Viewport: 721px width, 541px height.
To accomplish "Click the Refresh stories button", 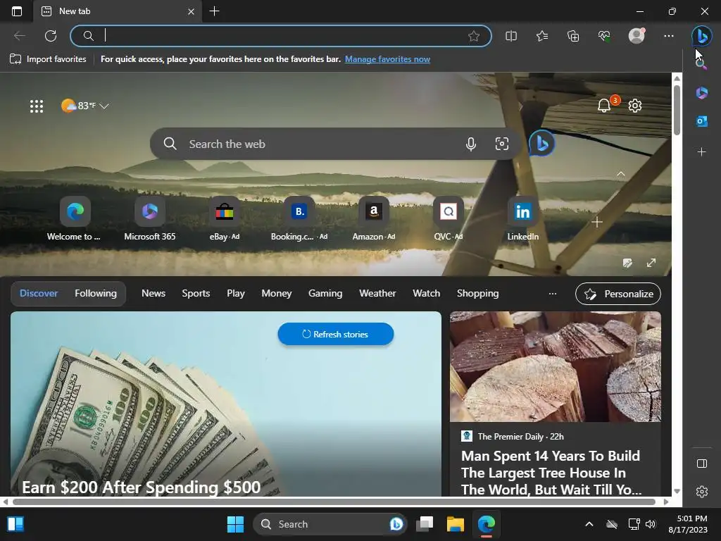I will tap(336, 334).
